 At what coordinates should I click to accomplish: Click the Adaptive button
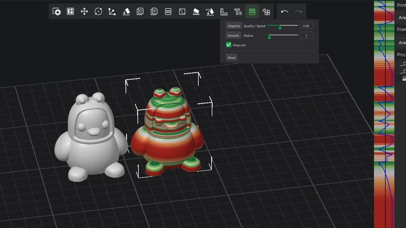coord(234,26)
